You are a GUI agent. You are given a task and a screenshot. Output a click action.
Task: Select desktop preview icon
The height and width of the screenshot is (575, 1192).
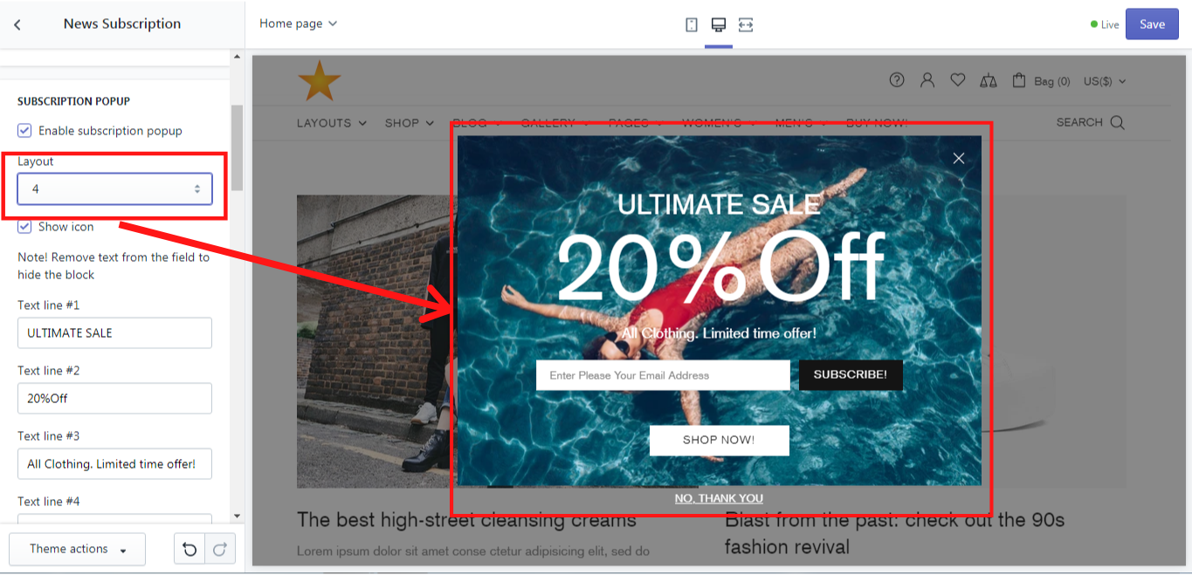click(719, 24)
